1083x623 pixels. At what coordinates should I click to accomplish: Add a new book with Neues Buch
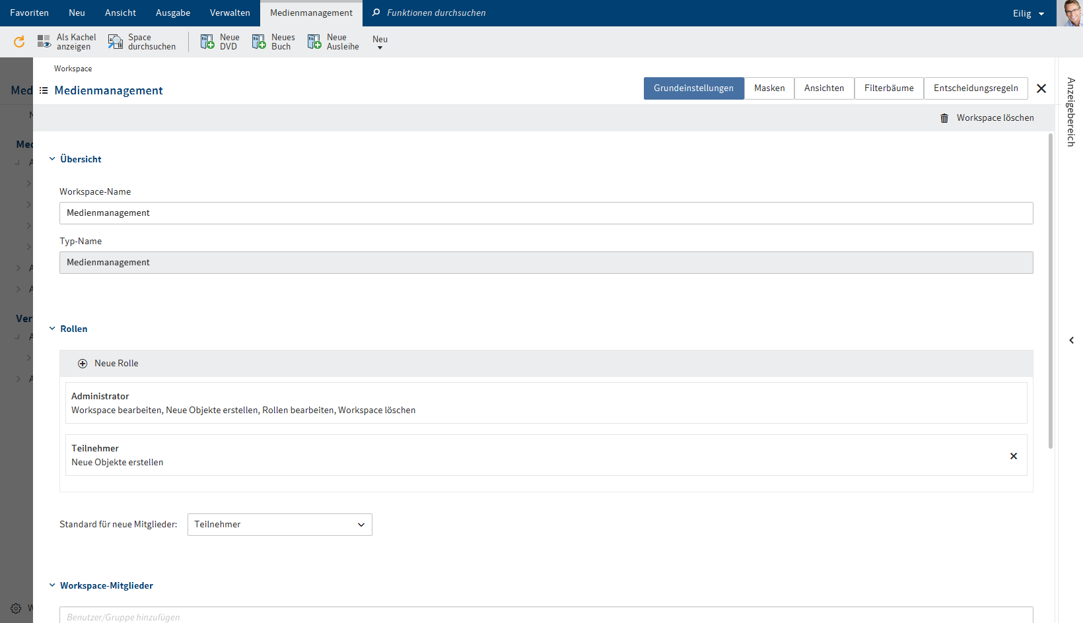click(259, 42)
